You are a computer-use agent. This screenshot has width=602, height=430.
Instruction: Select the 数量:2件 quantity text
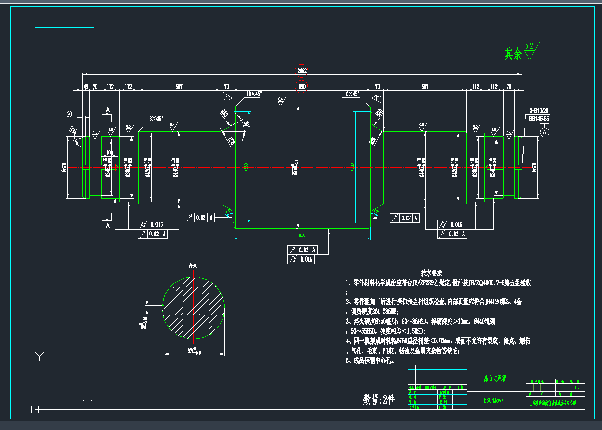(379, 400)
